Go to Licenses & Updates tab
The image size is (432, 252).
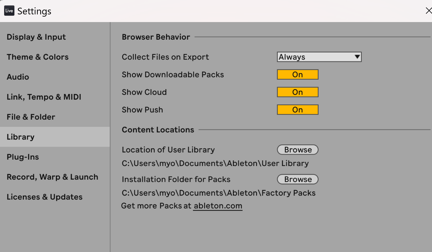coord(44,197)
